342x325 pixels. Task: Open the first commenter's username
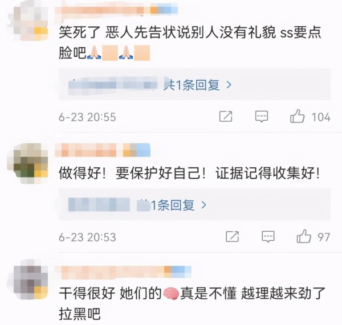tap(116, 10)
